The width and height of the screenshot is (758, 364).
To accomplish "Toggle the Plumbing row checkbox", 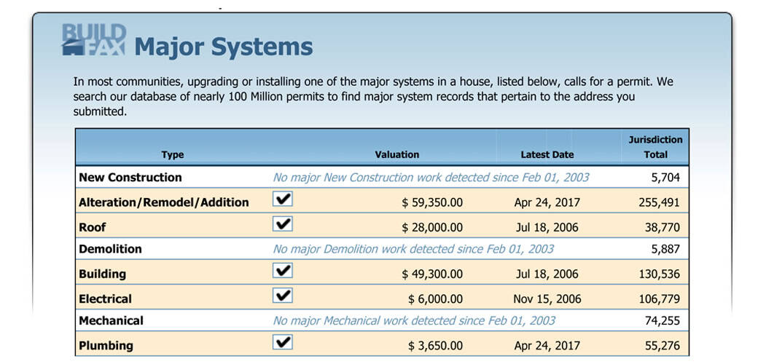I will coord(283,342).
